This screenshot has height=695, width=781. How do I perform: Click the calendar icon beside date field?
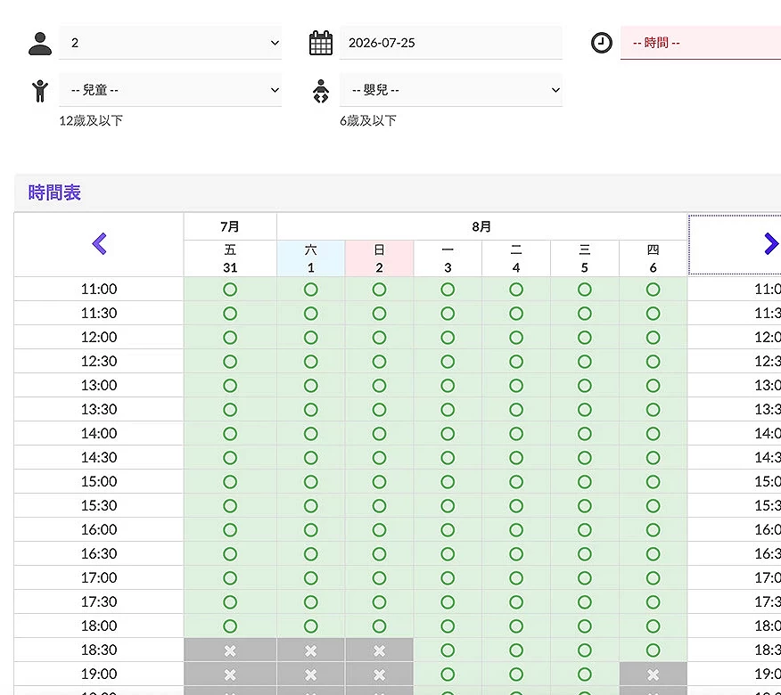[x=321, y=43]
